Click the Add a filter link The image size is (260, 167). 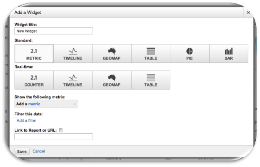click(26, 120)
